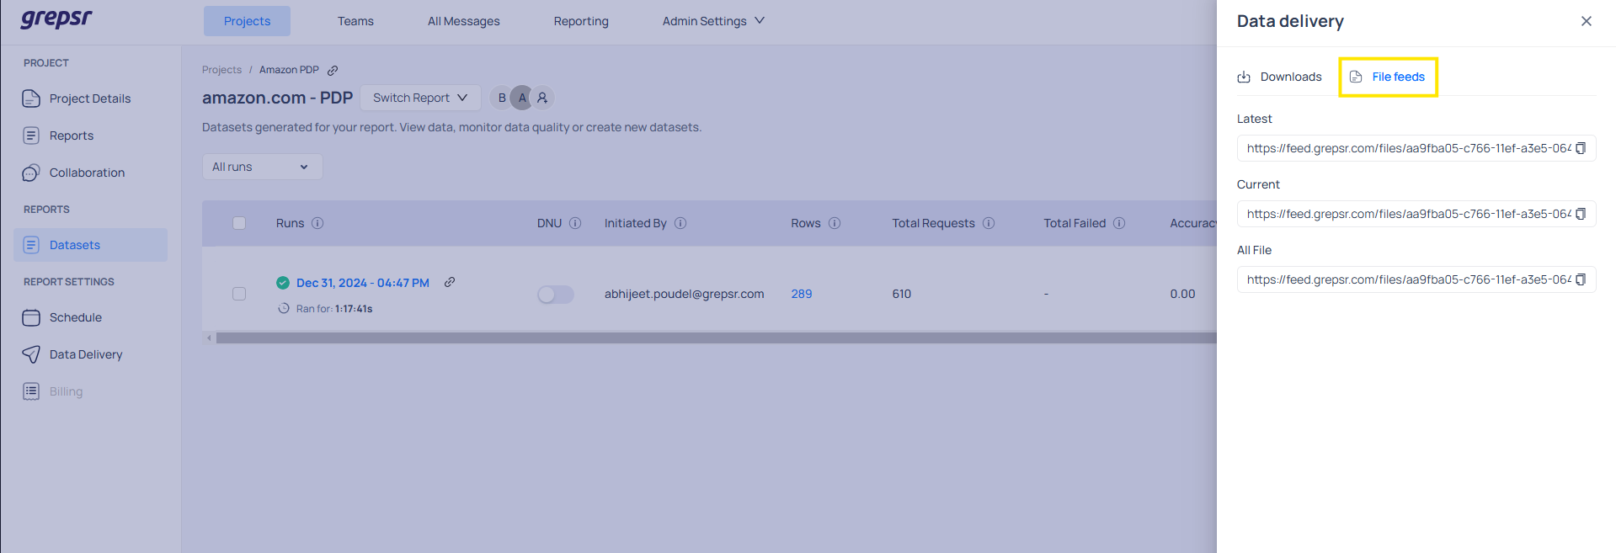
Task: Click link icon beside Amazon PDP breadcrumb
Action: pyautogui.click(x=333, y=71)
